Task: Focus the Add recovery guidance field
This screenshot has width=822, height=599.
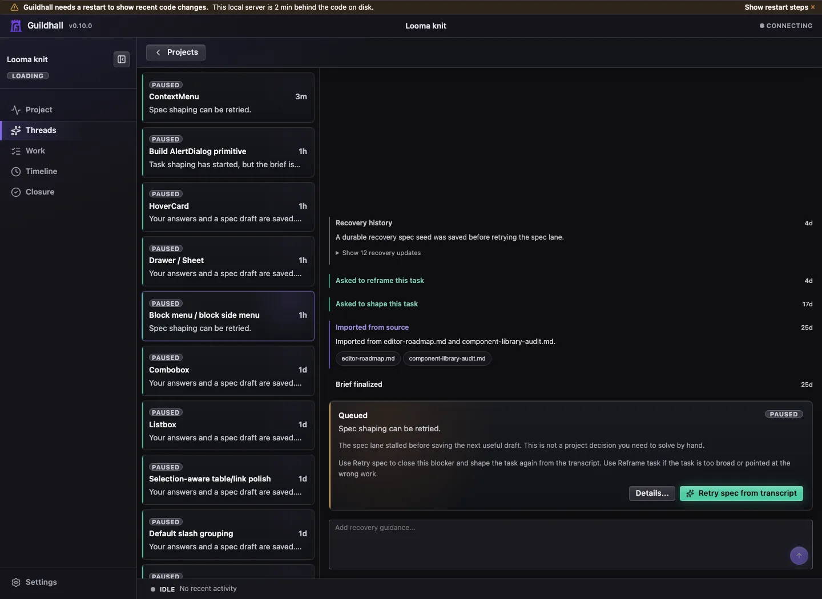Action: 570,544
